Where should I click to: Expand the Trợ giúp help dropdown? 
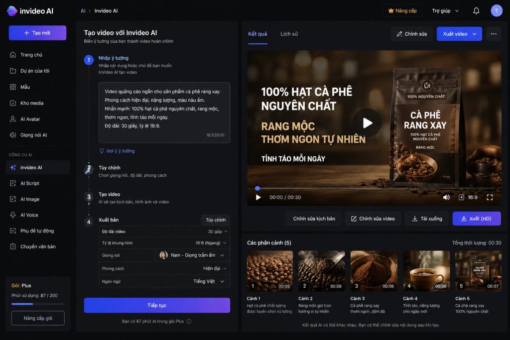tap(445, 11)
